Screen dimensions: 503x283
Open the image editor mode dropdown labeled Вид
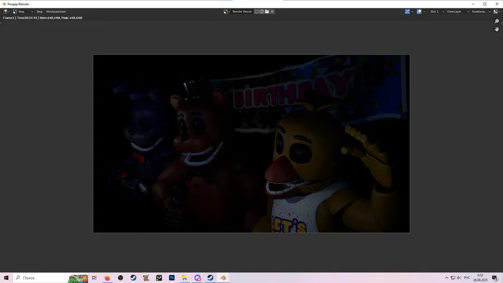pos(23,12)
